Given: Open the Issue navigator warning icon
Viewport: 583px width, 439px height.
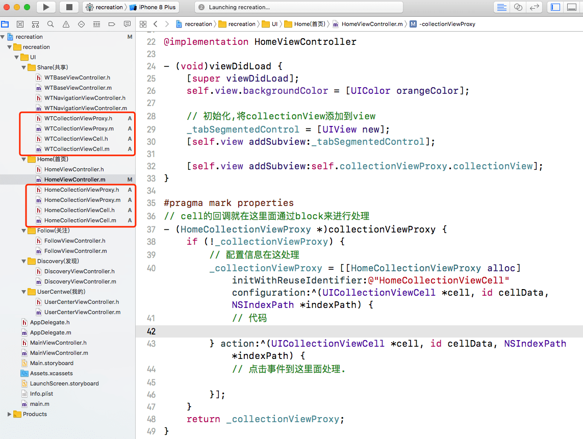Looking at the screenshot, I should pyautogui.click(x=66, y=24).
